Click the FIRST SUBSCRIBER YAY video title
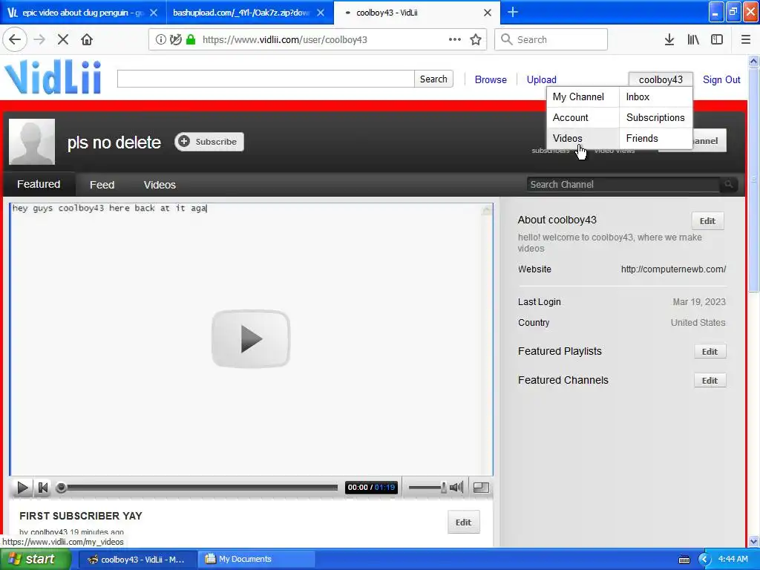Image resolution: width=760 pixels, height=570 pixels. pos(80,516)
